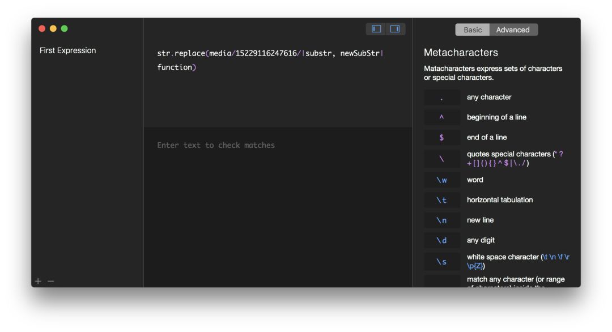Click 'horizontal tabulation' description
The height and width of the screenshot is (332, 612).
[500, 200]
